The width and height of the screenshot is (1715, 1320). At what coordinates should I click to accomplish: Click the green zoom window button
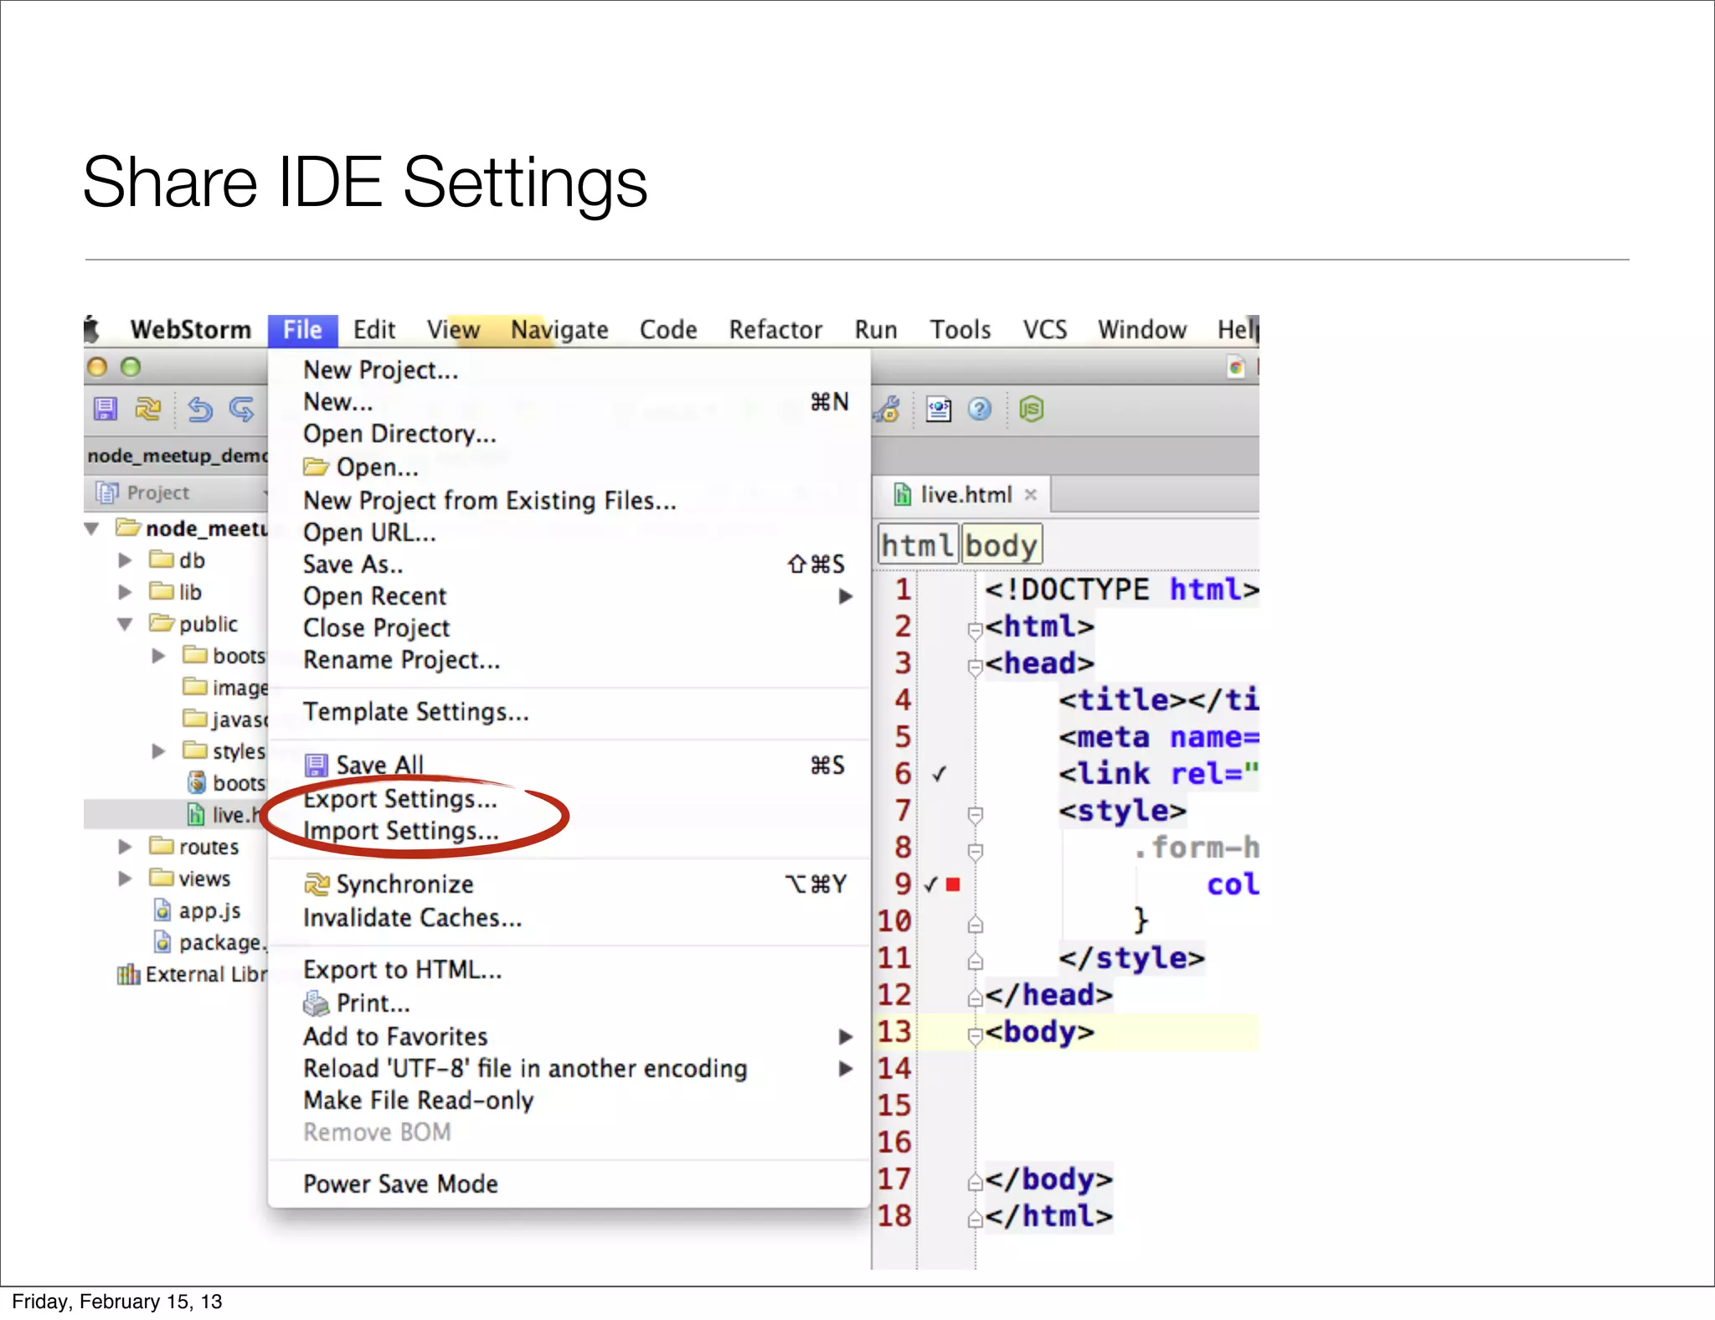[131, 367]
